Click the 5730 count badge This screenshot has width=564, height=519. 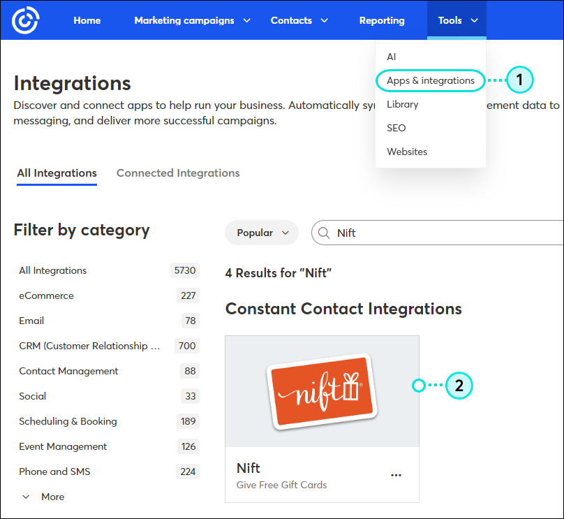point(185,270)
